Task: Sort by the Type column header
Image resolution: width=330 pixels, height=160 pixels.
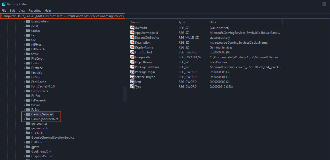Action: [192, 22]
